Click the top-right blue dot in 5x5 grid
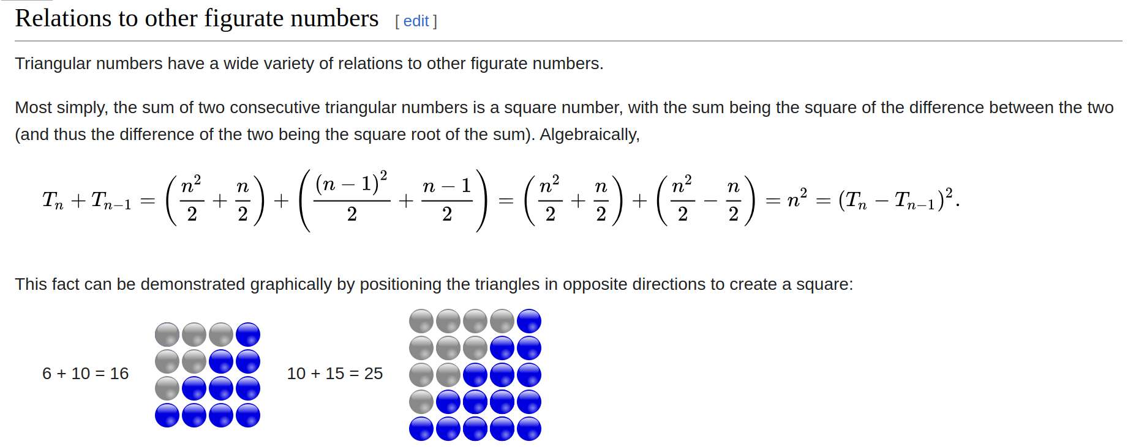The image size is (1136, 447). tap(529, 321)
